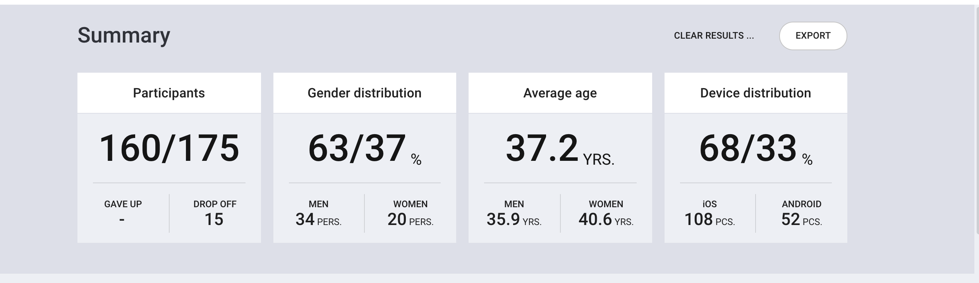The image size is (979, 283).
Task: Click the Gender distribution card title
Action: coord(364,93)
